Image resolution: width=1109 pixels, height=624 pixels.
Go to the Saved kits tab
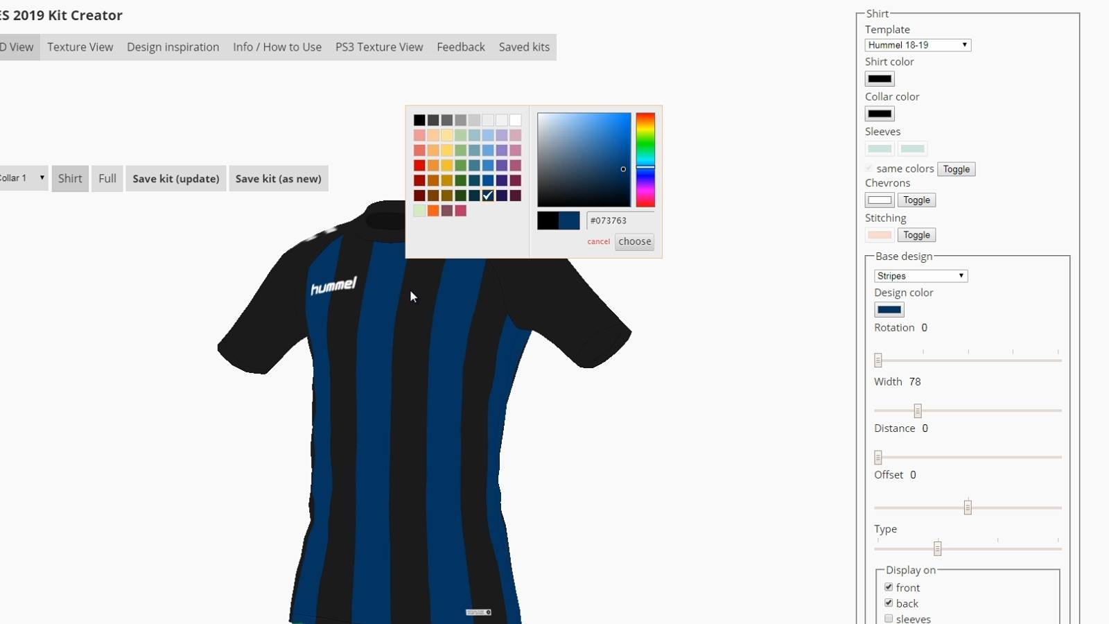(524, 47)
